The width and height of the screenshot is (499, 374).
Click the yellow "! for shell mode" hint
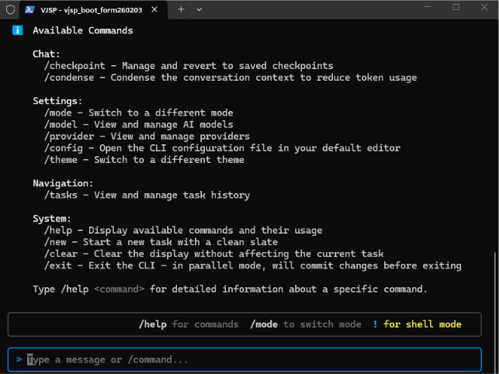pyautogui.click(x=418, y=324)
